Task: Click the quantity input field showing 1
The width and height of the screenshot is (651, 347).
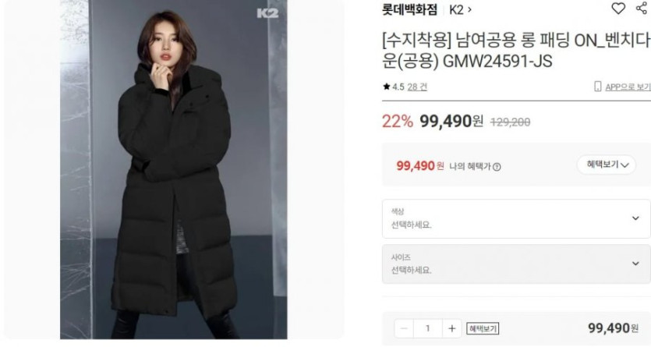Action: [428, 329]
